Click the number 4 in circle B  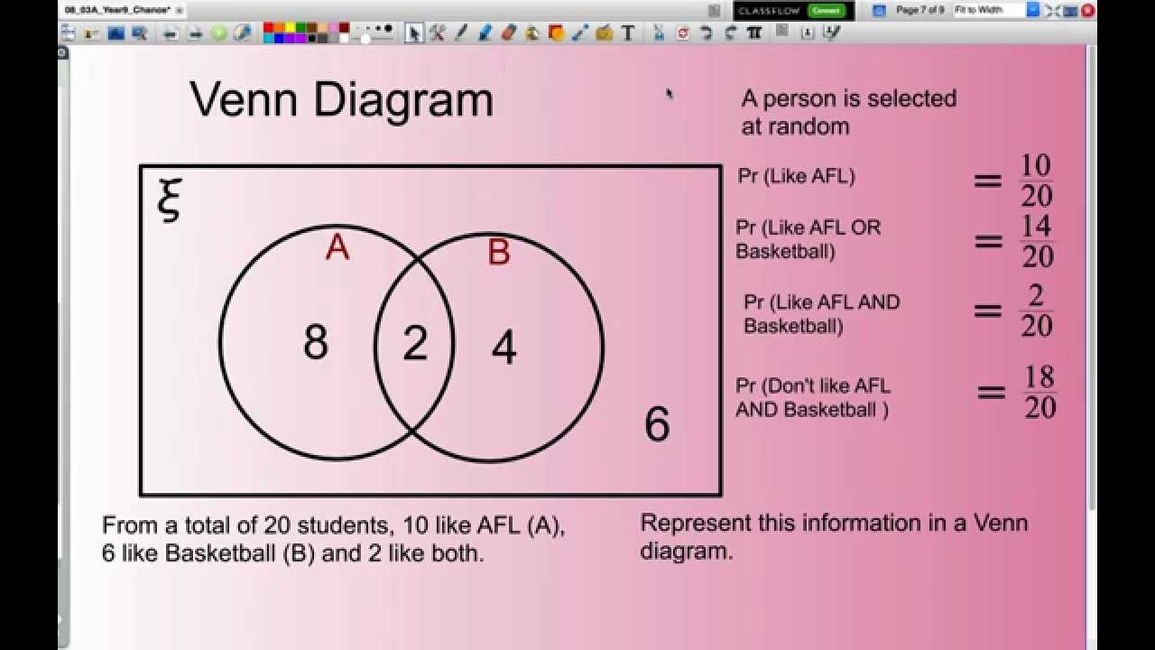(x=504, y=347)
